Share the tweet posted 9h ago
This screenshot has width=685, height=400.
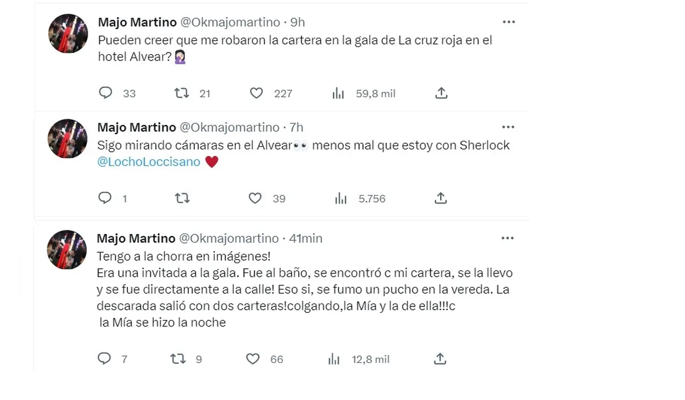point(441,93)
